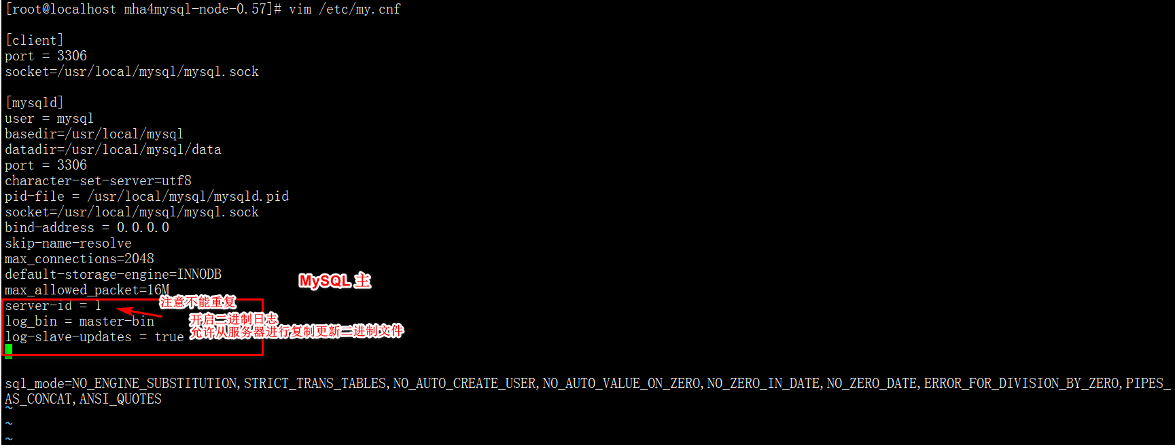Click the red arrow annotation
The width and height of the screenshot is (1175, 445).
pyautogui.click(x=139, y=312)
